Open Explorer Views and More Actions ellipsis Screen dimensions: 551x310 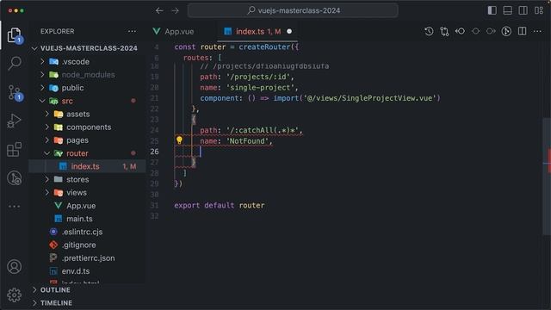click(x=132, y=31)
